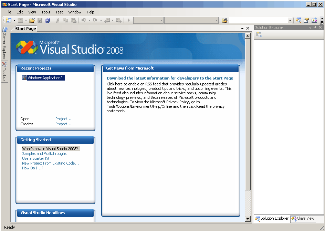Click the Properties Window toolbar icon

pos(306,20)
